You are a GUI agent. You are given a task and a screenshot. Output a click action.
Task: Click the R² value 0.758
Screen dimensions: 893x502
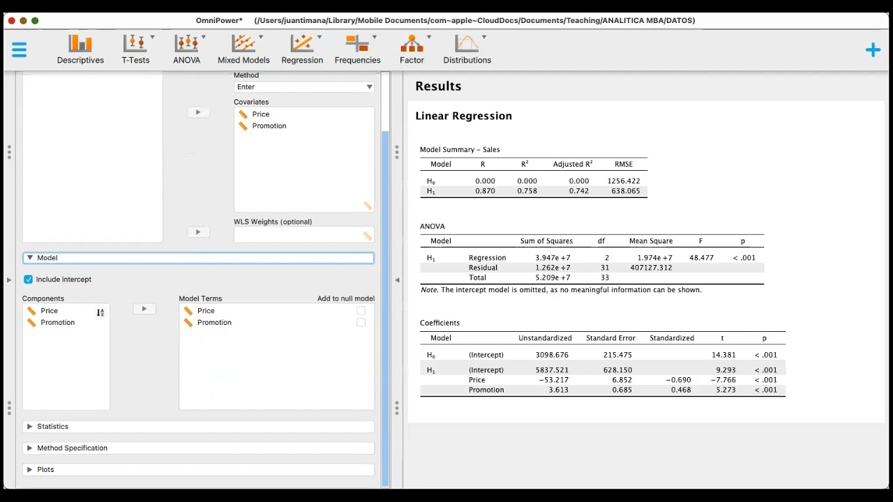click(x=527, y=191)
